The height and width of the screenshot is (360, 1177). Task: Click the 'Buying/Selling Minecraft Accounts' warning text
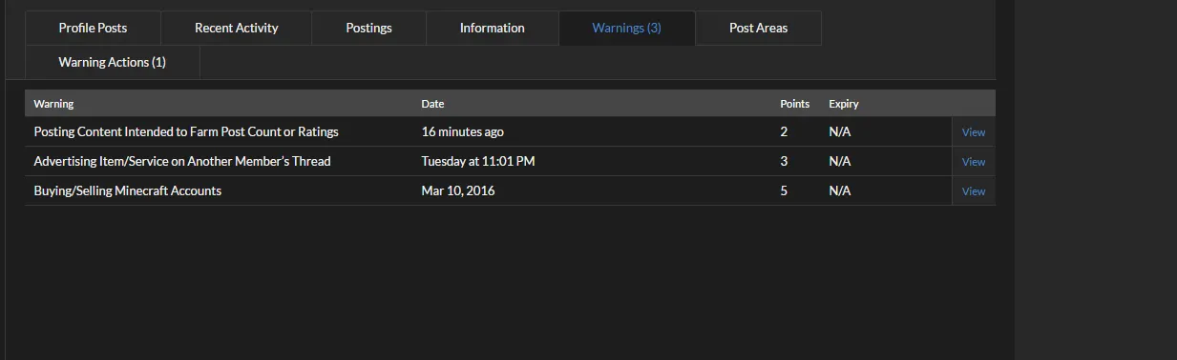click(128, 190)
